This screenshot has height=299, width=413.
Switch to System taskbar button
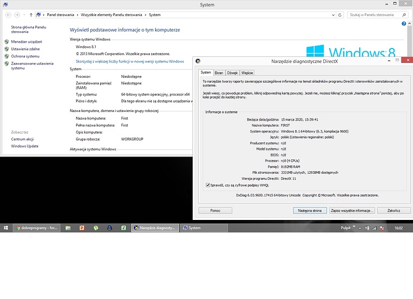tap(204, 228)
